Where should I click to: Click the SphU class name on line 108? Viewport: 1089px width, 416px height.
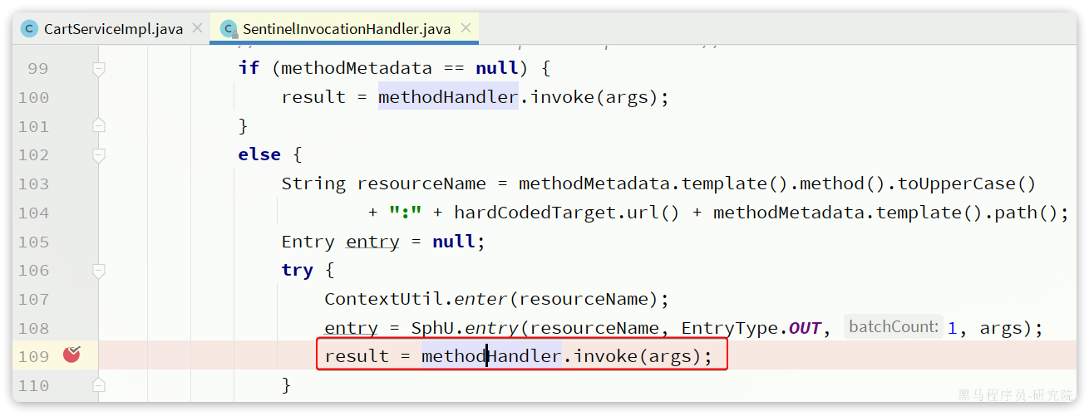click(431, 328)
